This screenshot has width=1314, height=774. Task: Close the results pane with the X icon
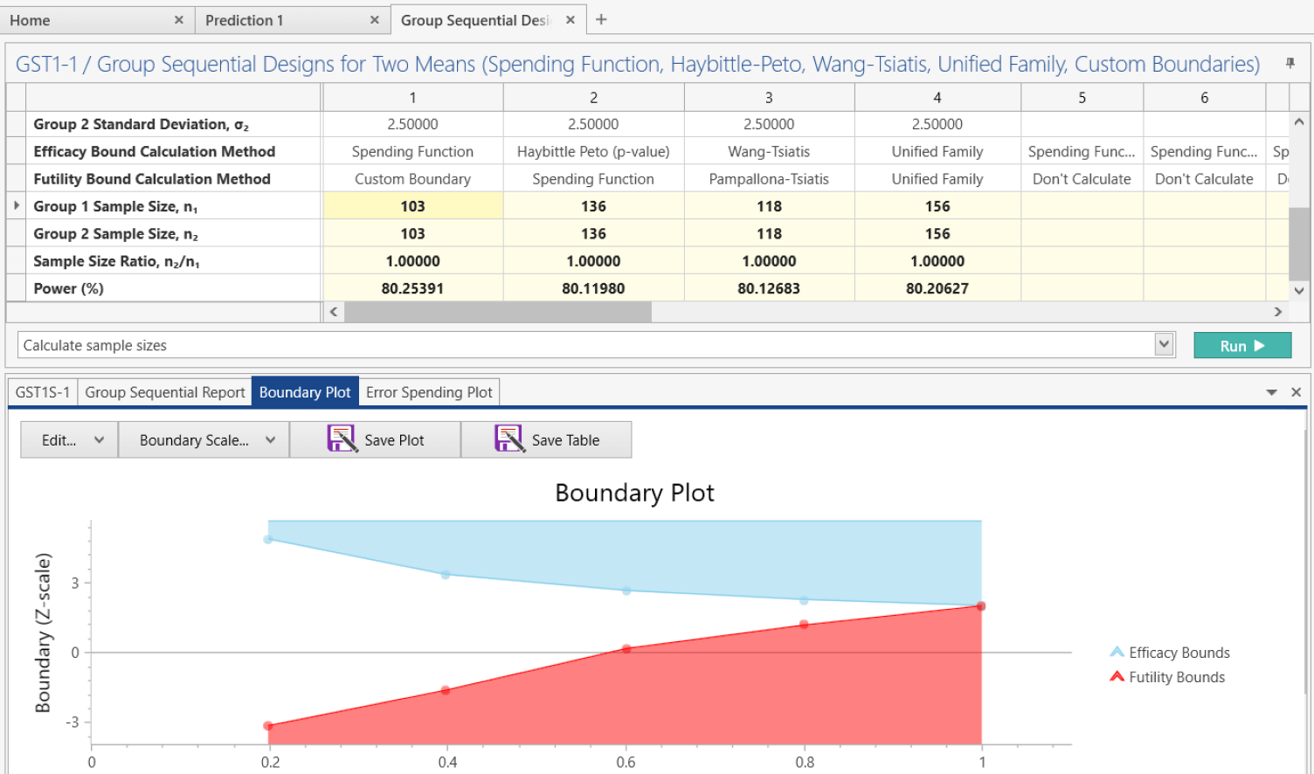(x=1297, y=392)
